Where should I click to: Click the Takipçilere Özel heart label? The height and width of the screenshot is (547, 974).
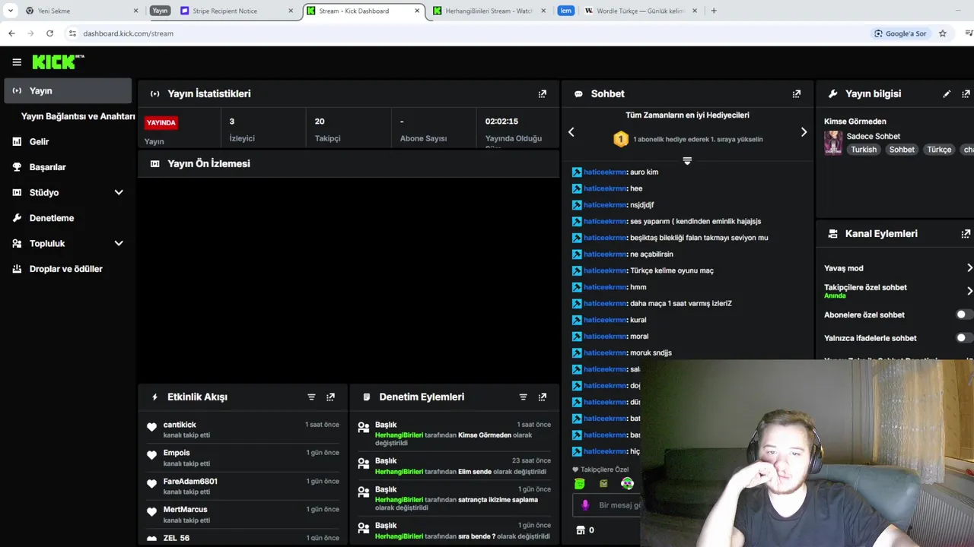pos(600,470)
